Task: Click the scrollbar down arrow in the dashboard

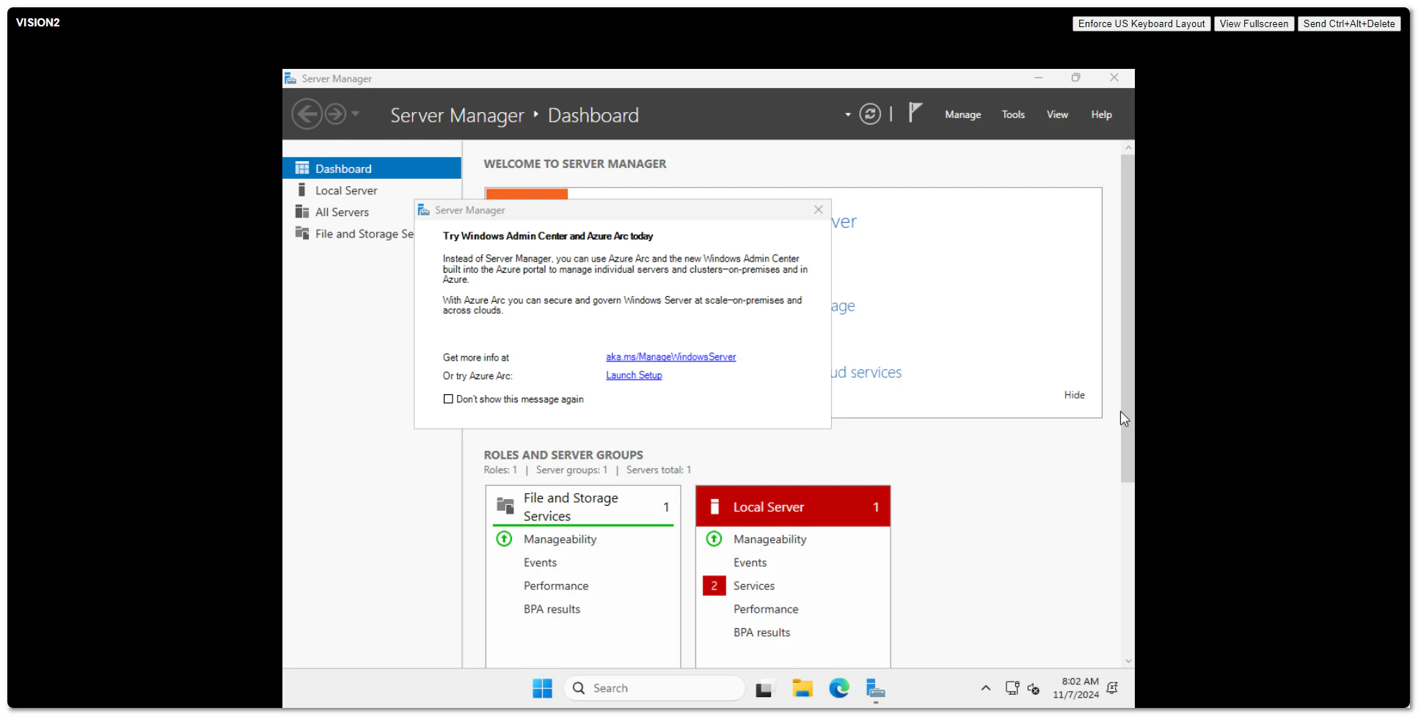Action: point(1128,661)
